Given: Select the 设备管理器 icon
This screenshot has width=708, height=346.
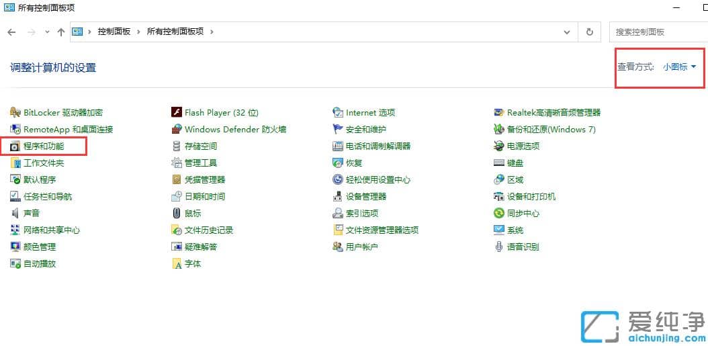Looking at the screenshot, I should [338, 197].
